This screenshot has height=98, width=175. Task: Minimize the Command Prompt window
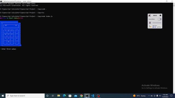tap(161, 1)
